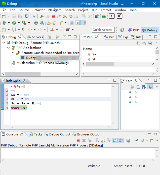Switch to the PHP perspective

133,30
